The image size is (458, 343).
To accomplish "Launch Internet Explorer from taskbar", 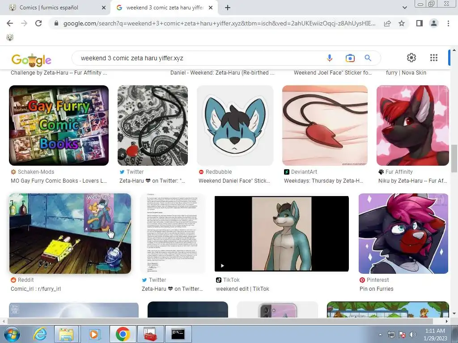I will [x=40, y=334].
